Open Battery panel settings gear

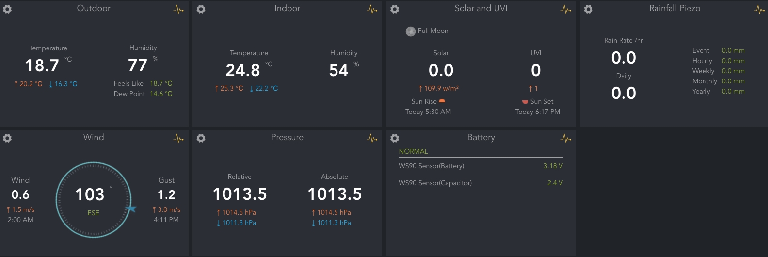[395, 138]
